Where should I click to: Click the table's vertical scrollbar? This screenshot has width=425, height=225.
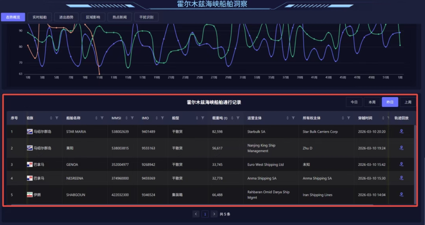click(x=416, y=164)
